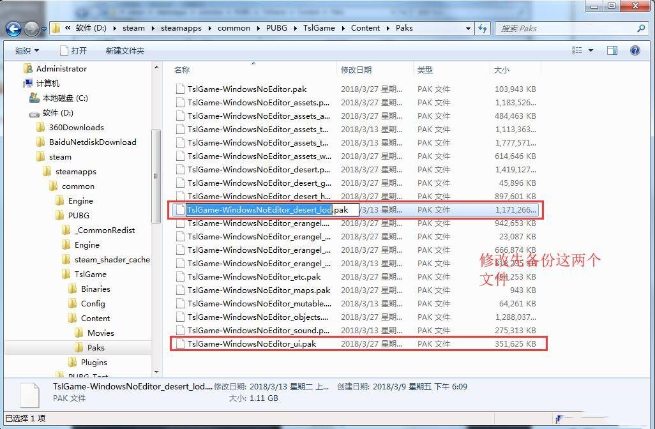
Task: Click the search Paks input field
Action: [566, 28]
